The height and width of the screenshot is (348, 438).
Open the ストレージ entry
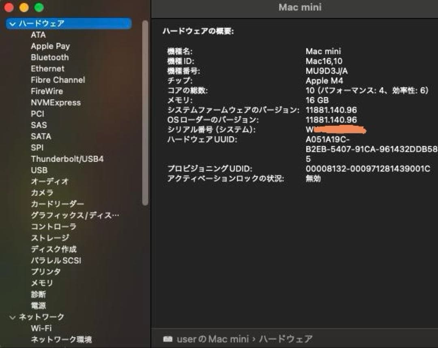[x=50, y=238]
